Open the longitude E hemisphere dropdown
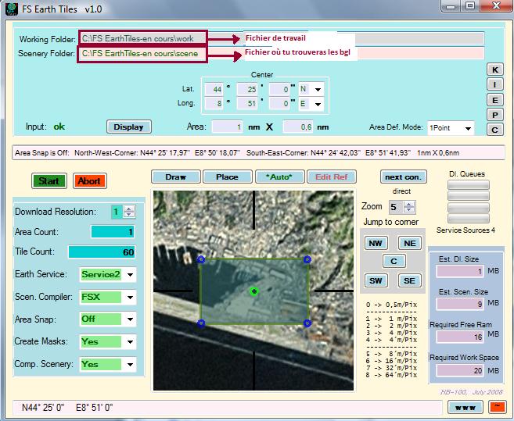This screenshot has height=421, width=514. pyautogui.click(x=318, y=104)
